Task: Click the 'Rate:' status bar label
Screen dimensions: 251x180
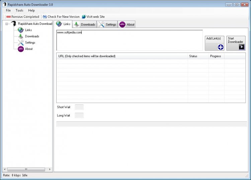Action: (x=6, y=175)
